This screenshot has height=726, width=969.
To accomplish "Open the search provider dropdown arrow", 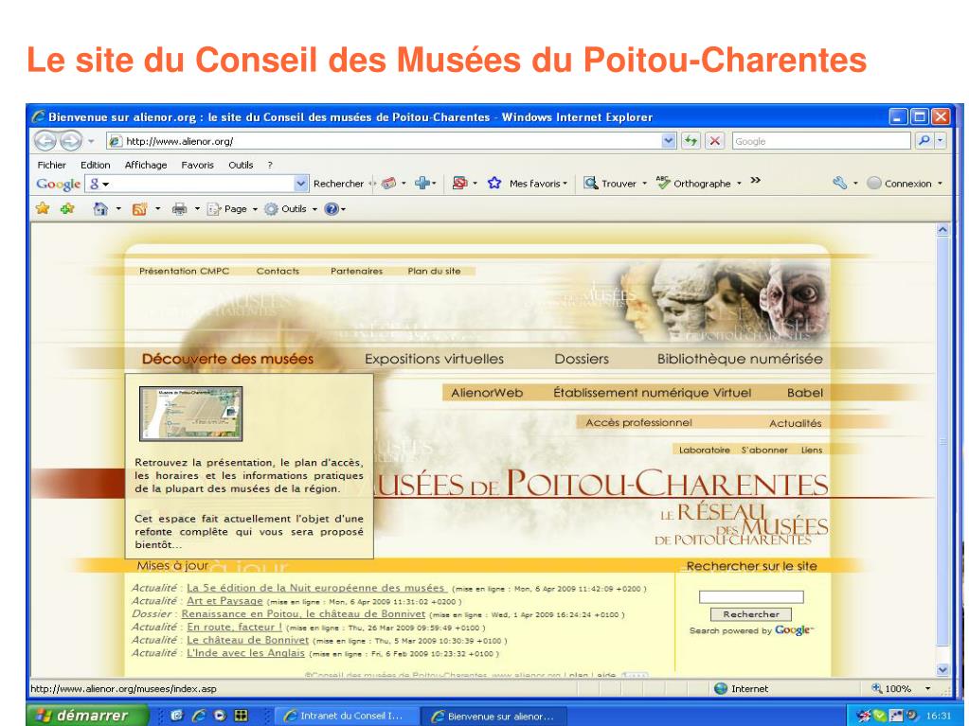I will click(940, 141).
